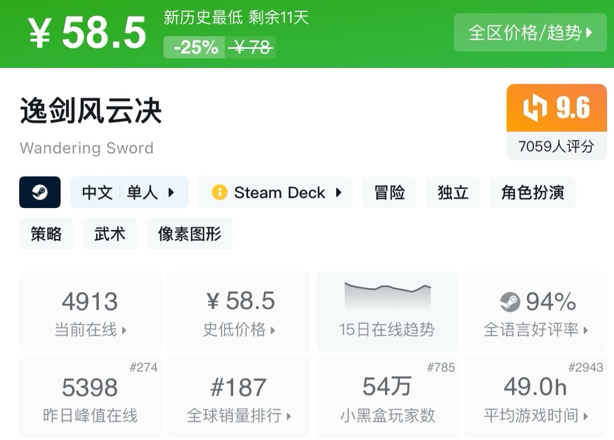Click the Steam icon beside 94%
This screenshot has width=614, height=440.
(x=510, y=302)
